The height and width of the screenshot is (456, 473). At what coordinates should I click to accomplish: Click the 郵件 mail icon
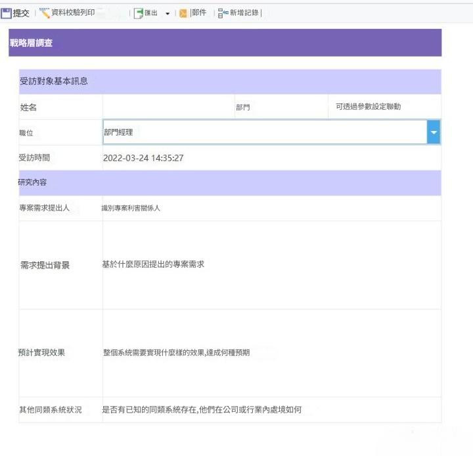pos(183,13)
